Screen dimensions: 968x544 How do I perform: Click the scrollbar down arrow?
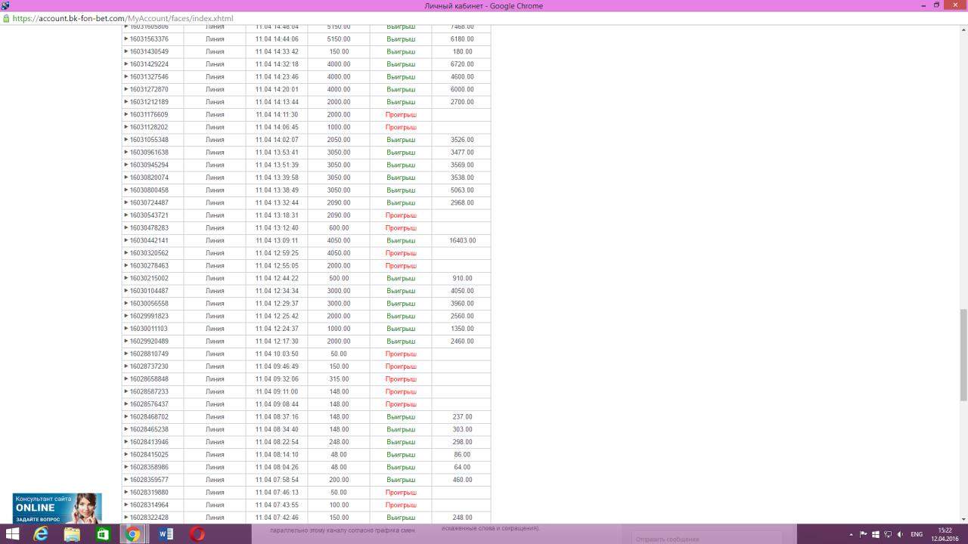(x=963, y=519)
